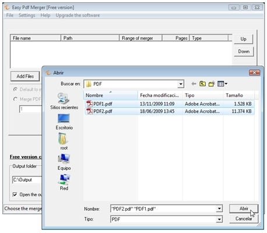Viewport: 267px width, 233px height.
Task: Click the Abrir dialog title icon
Action: [48, 72]
